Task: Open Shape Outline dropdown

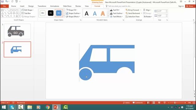Action: click(x=73, y=13)
